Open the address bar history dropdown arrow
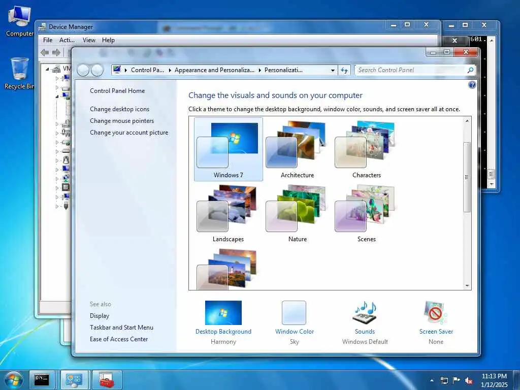This screenshot has height=390, width=520. pos(333,70)
